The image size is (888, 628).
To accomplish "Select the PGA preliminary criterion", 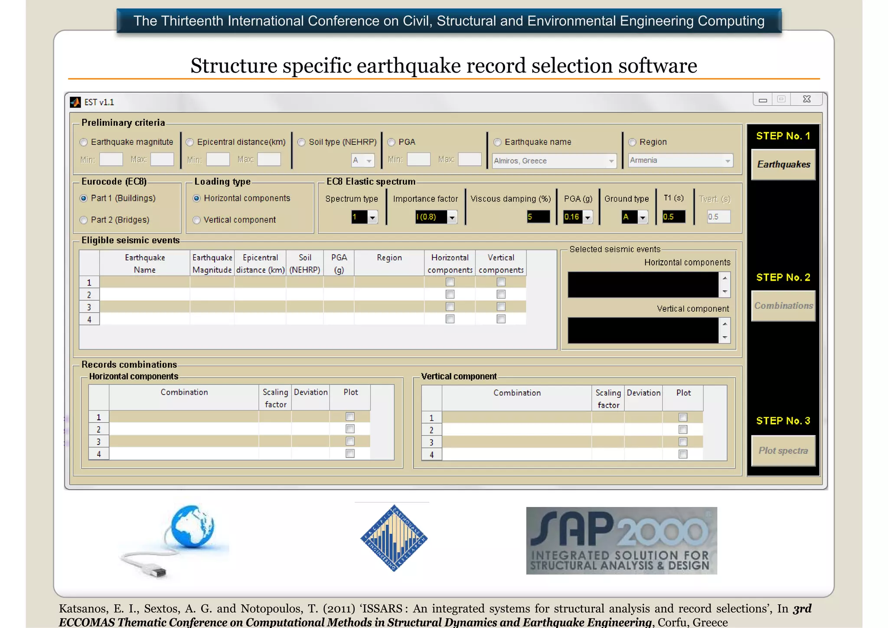I will tap(391, 142).
